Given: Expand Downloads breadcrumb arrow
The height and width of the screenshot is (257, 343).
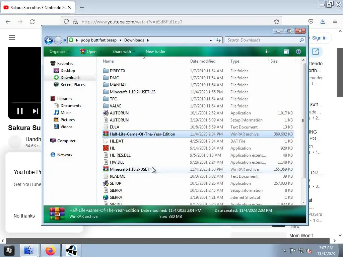Looking at the screenshot, I should [148, 40].
